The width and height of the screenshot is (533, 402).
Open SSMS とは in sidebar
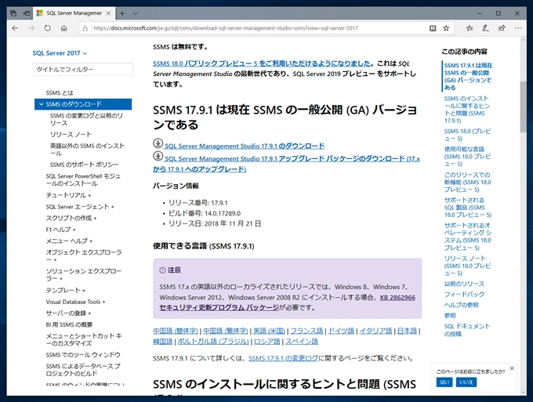coord(60,92)
